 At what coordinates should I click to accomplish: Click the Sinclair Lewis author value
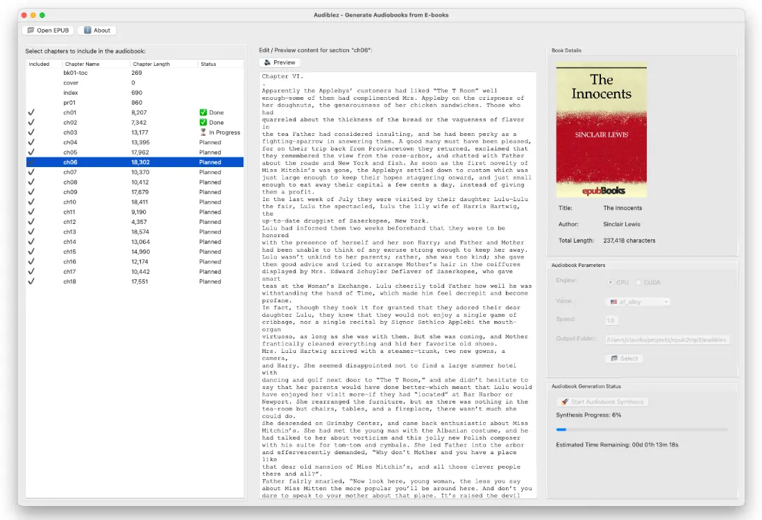(x=622, y=225)
